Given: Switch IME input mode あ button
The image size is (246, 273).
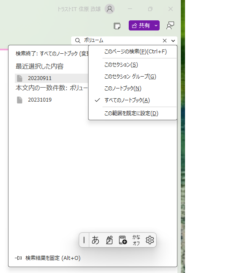Looking at the screenshot, I should pos(95,240).
